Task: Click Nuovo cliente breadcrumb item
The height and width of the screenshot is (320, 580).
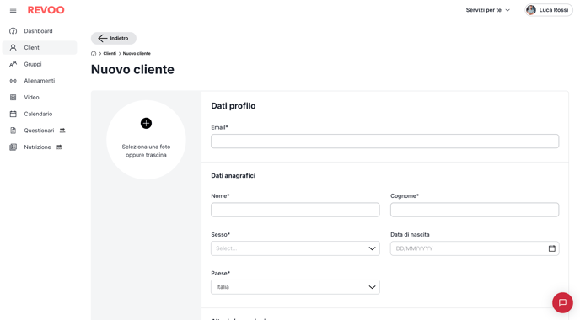Action: 137,54
